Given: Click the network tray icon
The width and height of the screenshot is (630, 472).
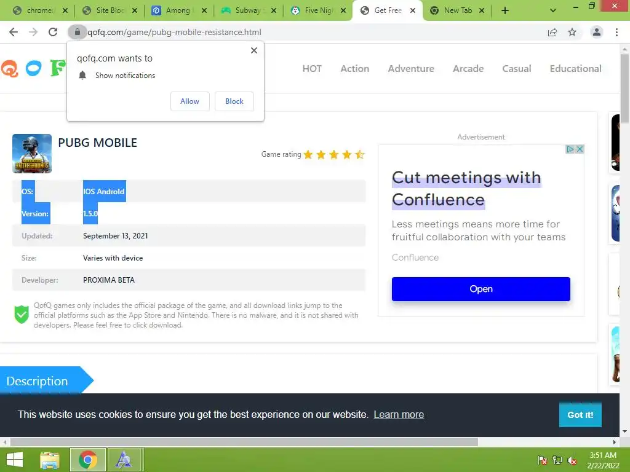Looking at the screenshot, I should 557,460.
